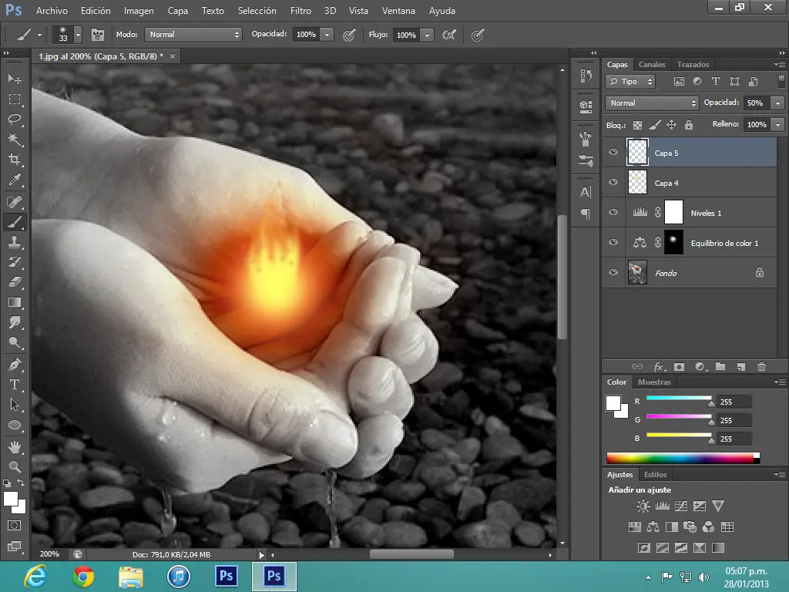Open the brush Modo dropdown
The height and width of the screenshot is (592, 789).
click(193, 35)
